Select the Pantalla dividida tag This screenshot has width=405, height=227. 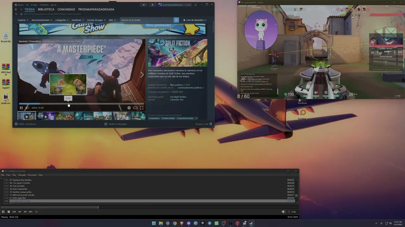click(x=168, y=118)
